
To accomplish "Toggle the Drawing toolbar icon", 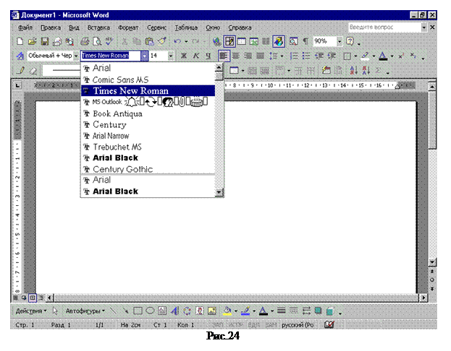I will (x=279, y=42).
